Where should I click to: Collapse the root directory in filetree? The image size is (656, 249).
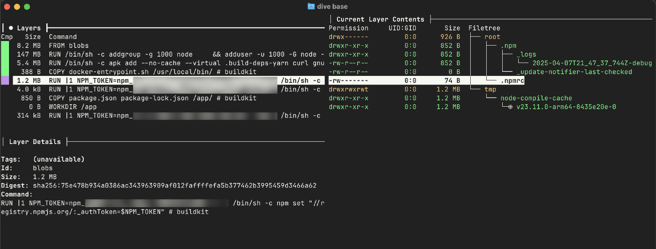click(492, 37)
